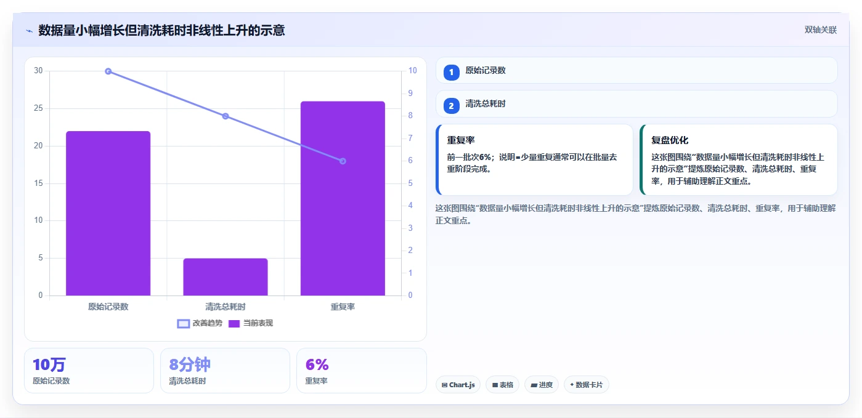
Task: Select the 数据卡片 tag
Action: (586, 385)
